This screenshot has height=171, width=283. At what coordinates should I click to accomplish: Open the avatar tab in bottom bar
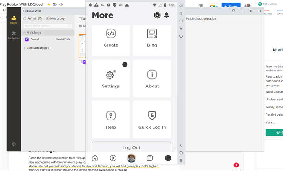coord(131,158)
